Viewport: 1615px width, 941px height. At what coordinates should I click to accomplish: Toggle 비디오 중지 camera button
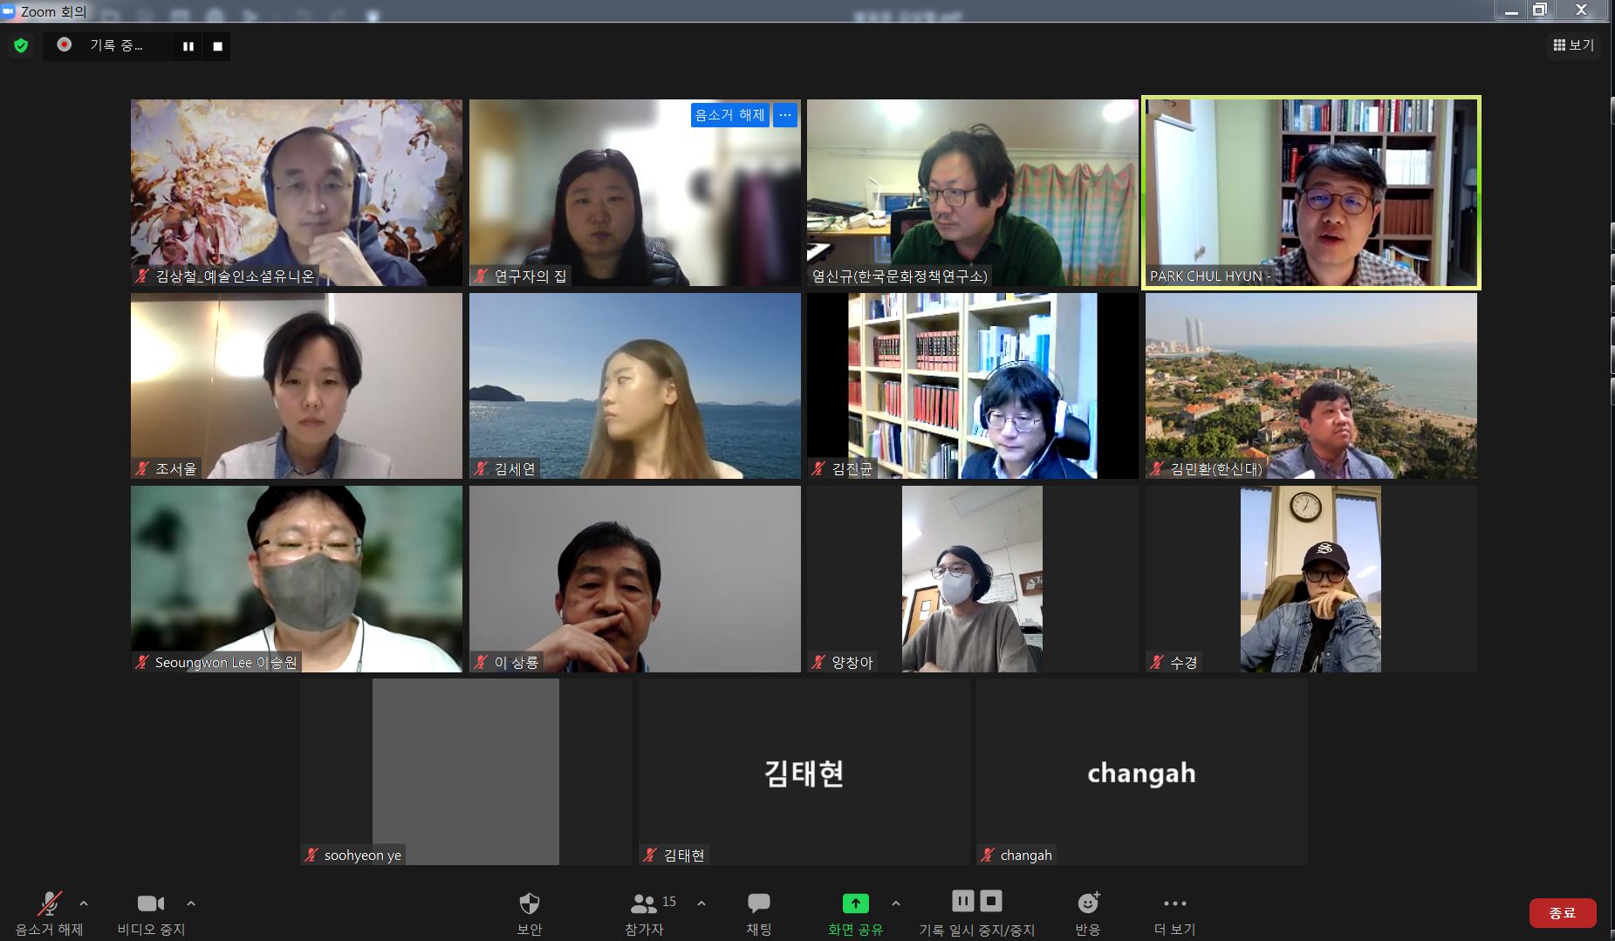[151, 912]
